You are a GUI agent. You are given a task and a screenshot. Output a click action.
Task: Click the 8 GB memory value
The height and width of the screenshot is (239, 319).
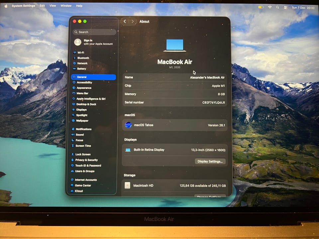click(221, 94)
